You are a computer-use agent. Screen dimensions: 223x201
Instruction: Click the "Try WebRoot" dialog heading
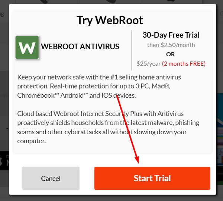click(110, 21)
